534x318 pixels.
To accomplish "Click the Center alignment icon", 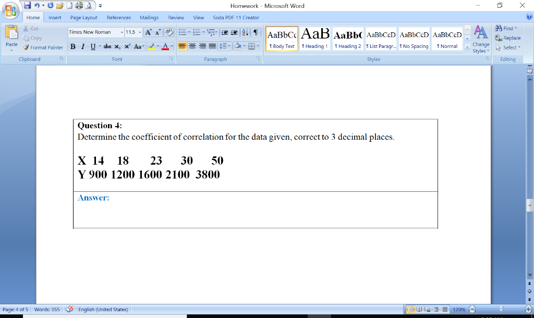I will tap(192, 46).
